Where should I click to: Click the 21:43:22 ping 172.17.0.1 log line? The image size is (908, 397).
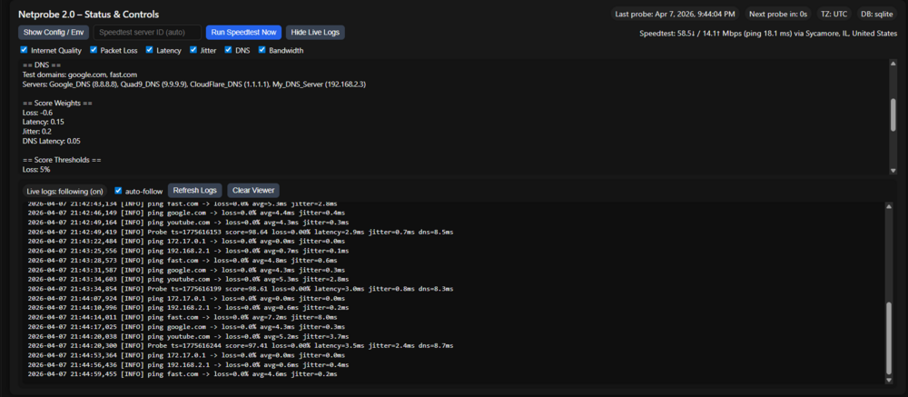click(186, 241)
